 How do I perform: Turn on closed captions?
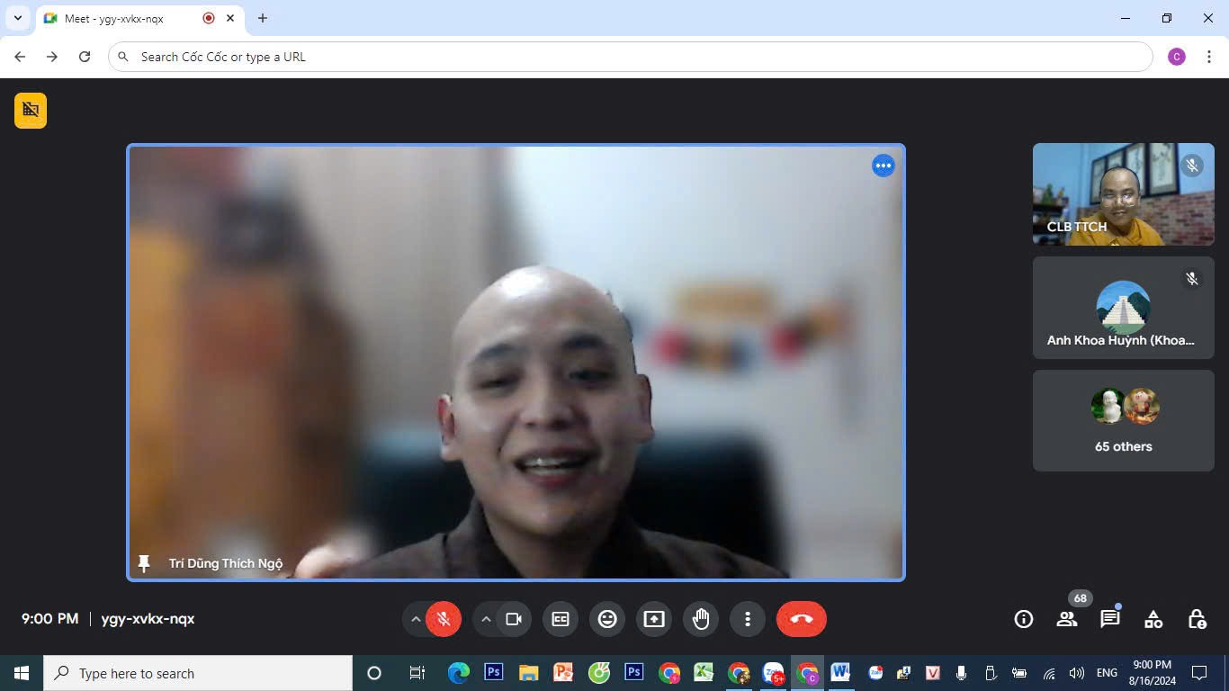(561, 619)
